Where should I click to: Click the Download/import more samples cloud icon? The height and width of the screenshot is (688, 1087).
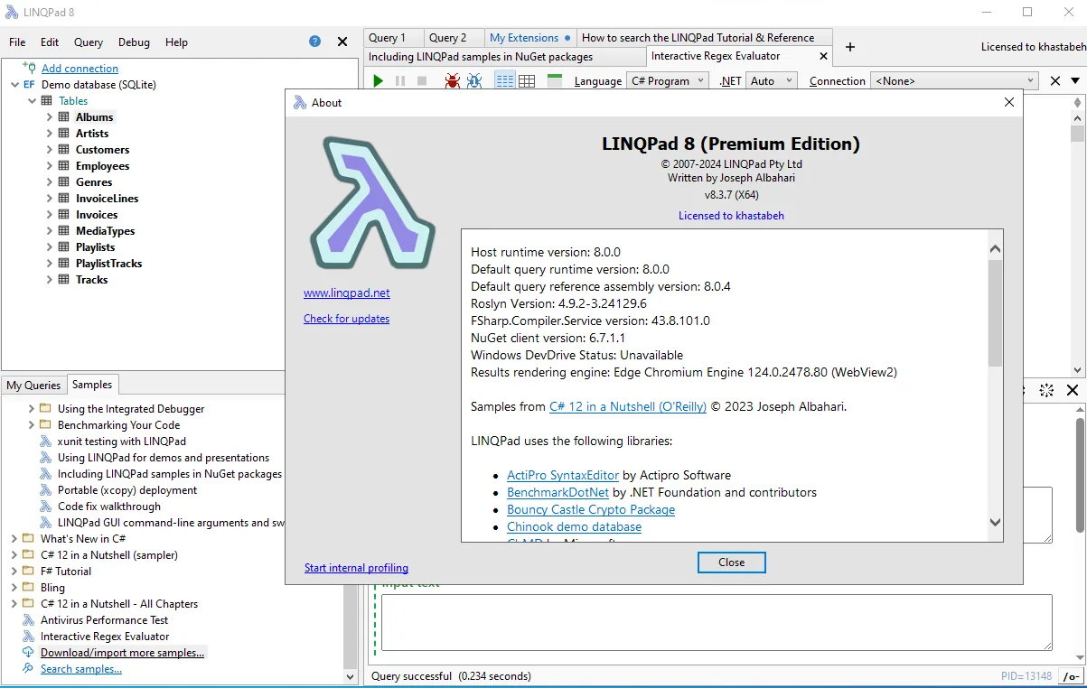[x=29, y=653]
